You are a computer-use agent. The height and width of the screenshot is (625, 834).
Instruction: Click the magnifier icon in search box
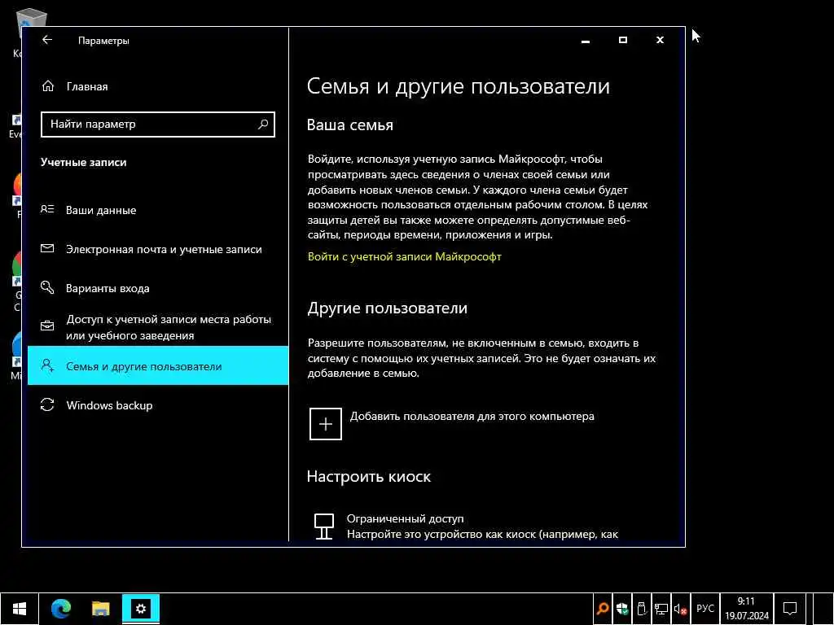point(263,125)
